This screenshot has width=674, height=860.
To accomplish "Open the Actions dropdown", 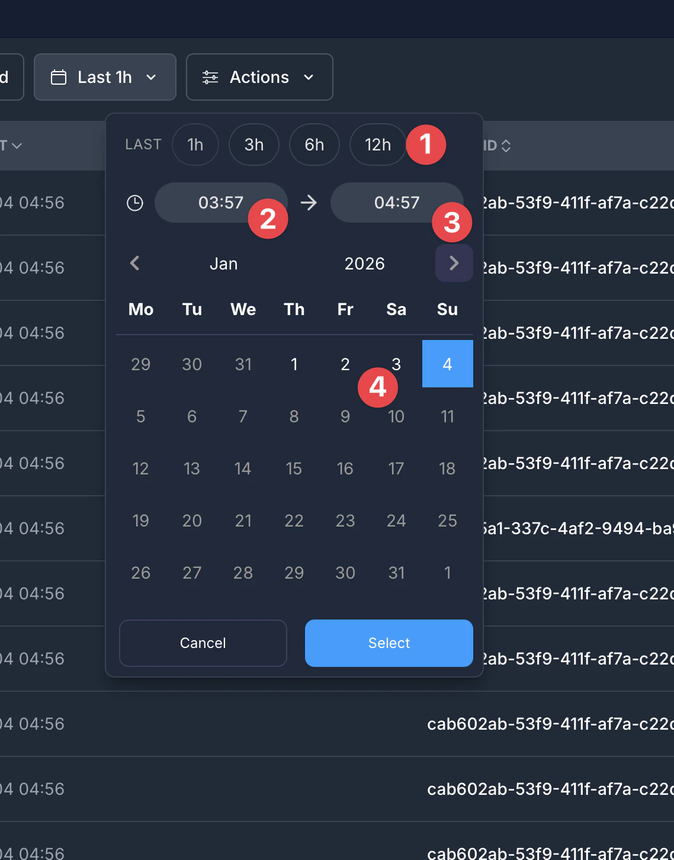I will pos(259,77).
